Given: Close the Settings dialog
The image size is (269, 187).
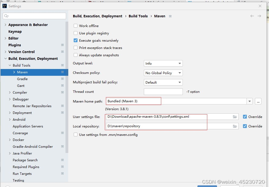Looking at the screenshot, I should [260, 6].
